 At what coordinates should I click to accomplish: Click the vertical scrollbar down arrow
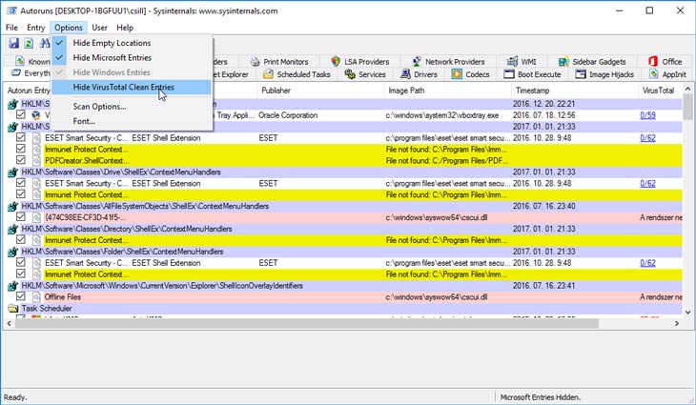pos(688,311)
